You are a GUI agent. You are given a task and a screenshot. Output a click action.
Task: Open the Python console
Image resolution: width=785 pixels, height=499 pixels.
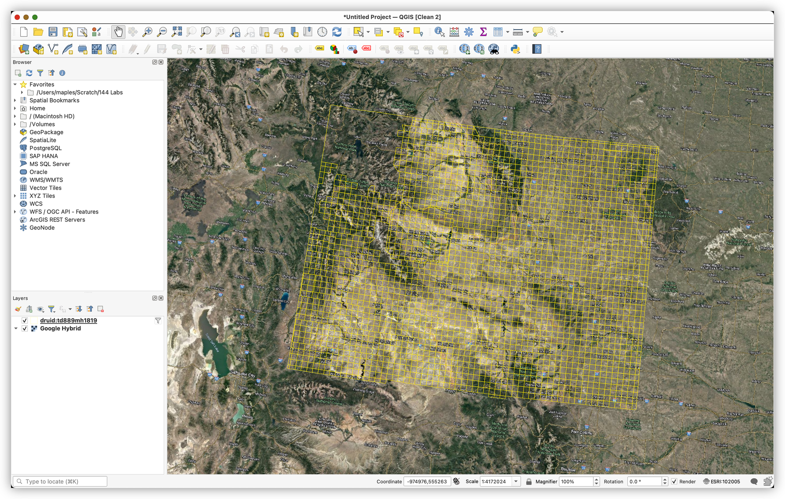tap(515, 49)
